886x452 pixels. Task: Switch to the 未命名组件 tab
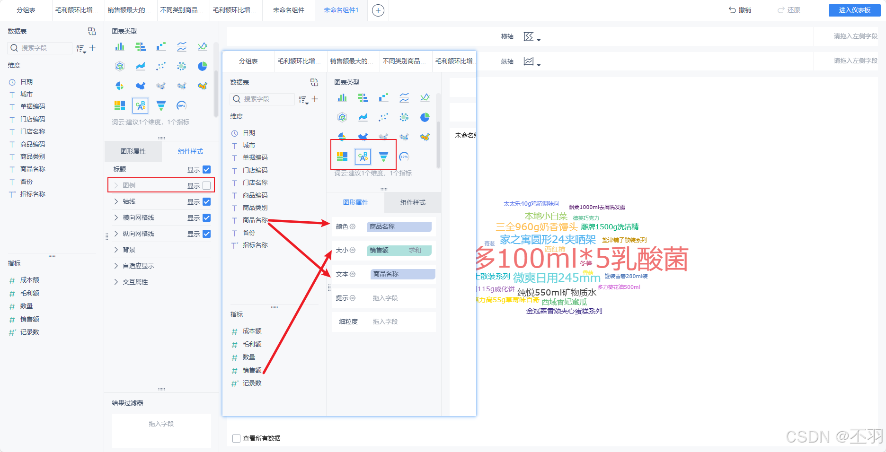(289, 10)
